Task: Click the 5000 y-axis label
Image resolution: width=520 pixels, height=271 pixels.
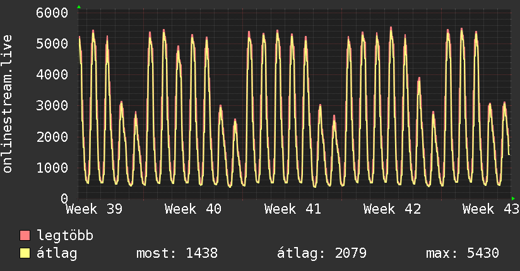Action: tap(52, 43)
